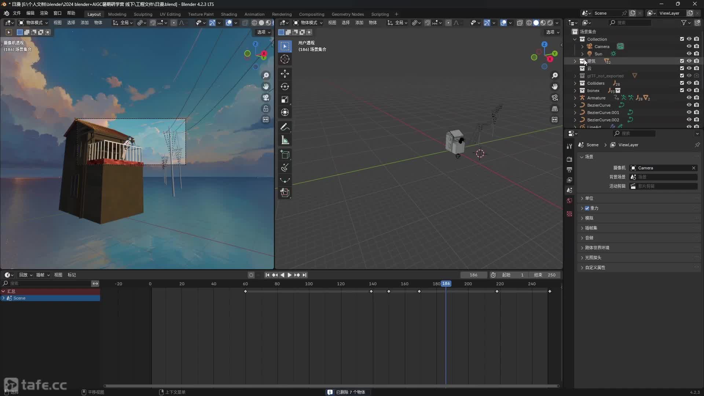Screen dimensions: 704x396
Task: Open the Output properties tab
Action: (x=569, y=170)
